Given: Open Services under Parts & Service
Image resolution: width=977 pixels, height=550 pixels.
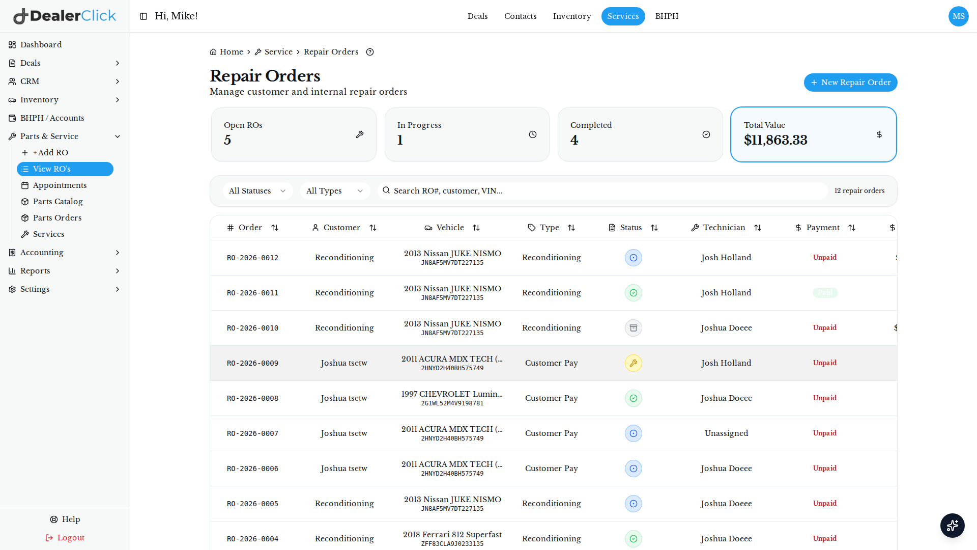Looking at the screenshot, I should [x=65, y=234].
